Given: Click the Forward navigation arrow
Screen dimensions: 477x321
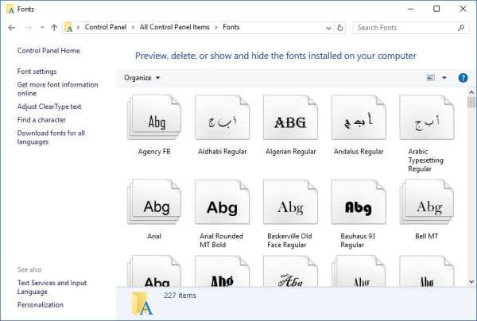Looking at the screenshot, I should [29, 28].
